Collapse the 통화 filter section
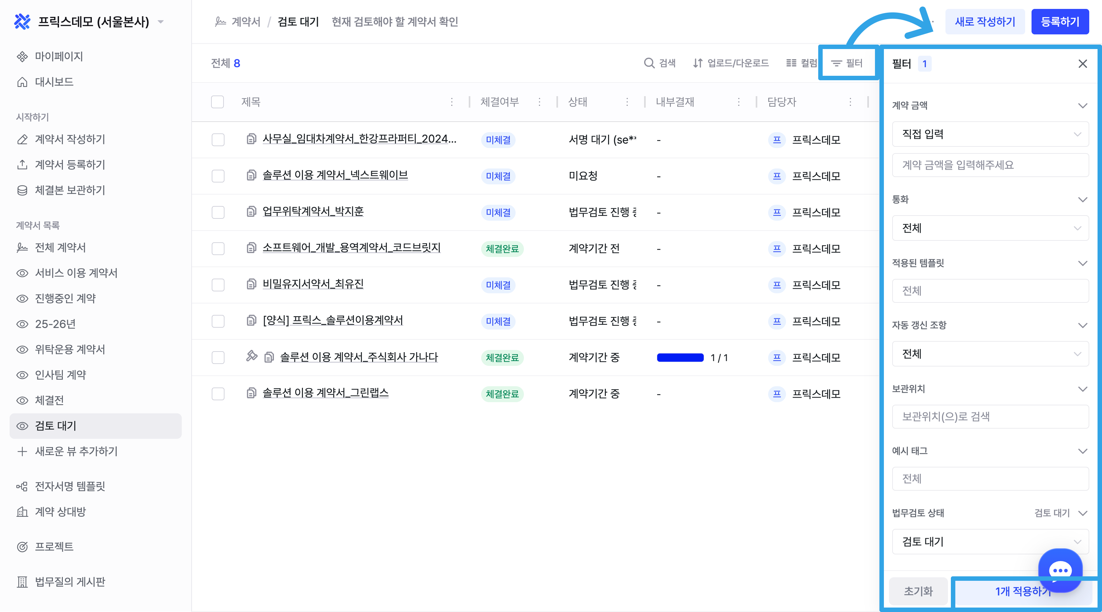 [x=1082, y=199]
